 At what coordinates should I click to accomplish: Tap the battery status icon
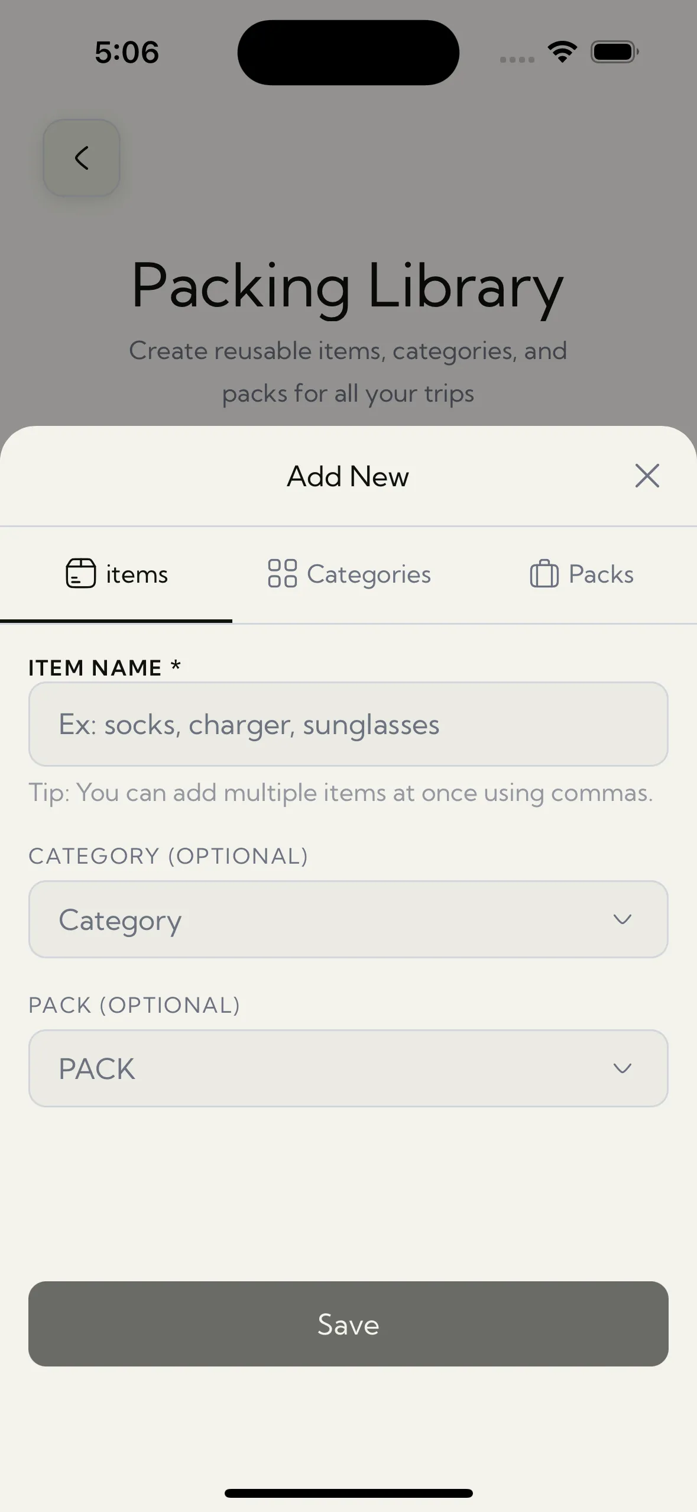[614, 52]
